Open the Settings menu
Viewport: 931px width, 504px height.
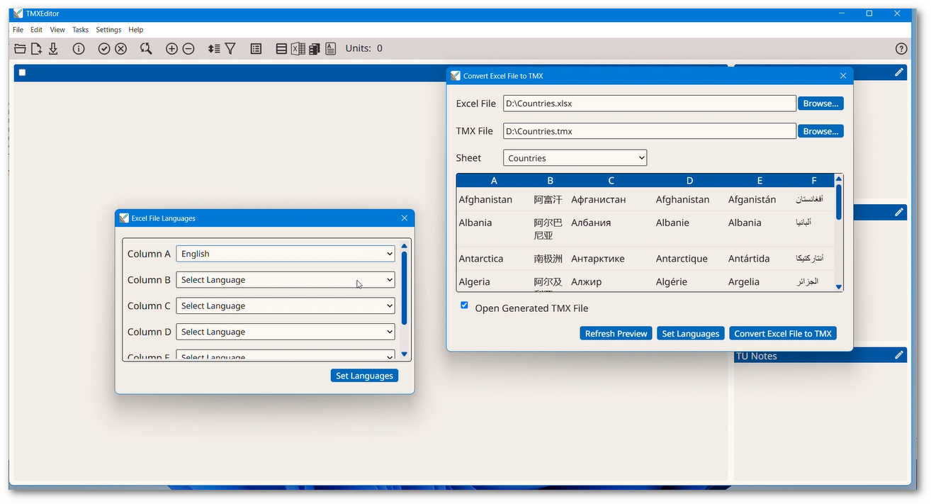tap(108, 30)
